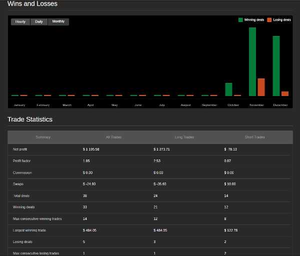Click the October winning deals green bar
The width and height of the screenshot is (300, 256).
coord(228,89)
